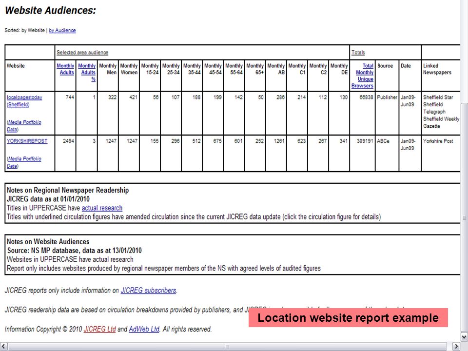Sort the report by Audience link

coord(62,30)
